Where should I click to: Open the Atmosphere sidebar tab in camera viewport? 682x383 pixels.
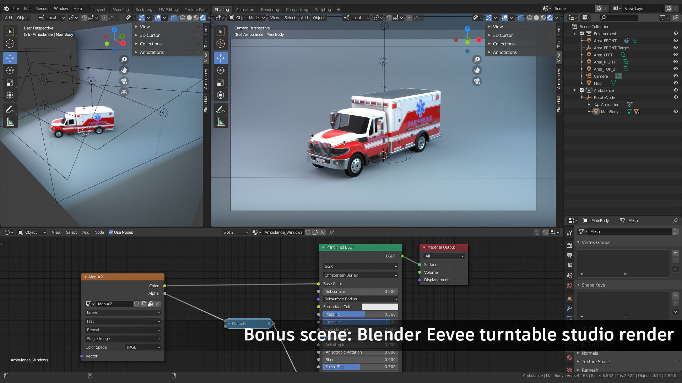559,78
